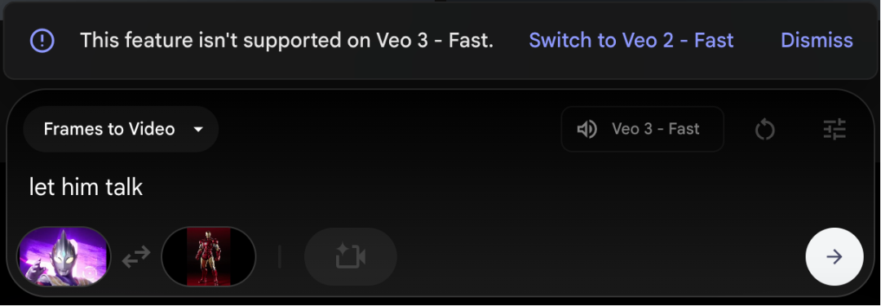This screenshot has width=881, height=306.
Task: Click the 'This feature isn't supported' message text
Action: coord(286,41)
